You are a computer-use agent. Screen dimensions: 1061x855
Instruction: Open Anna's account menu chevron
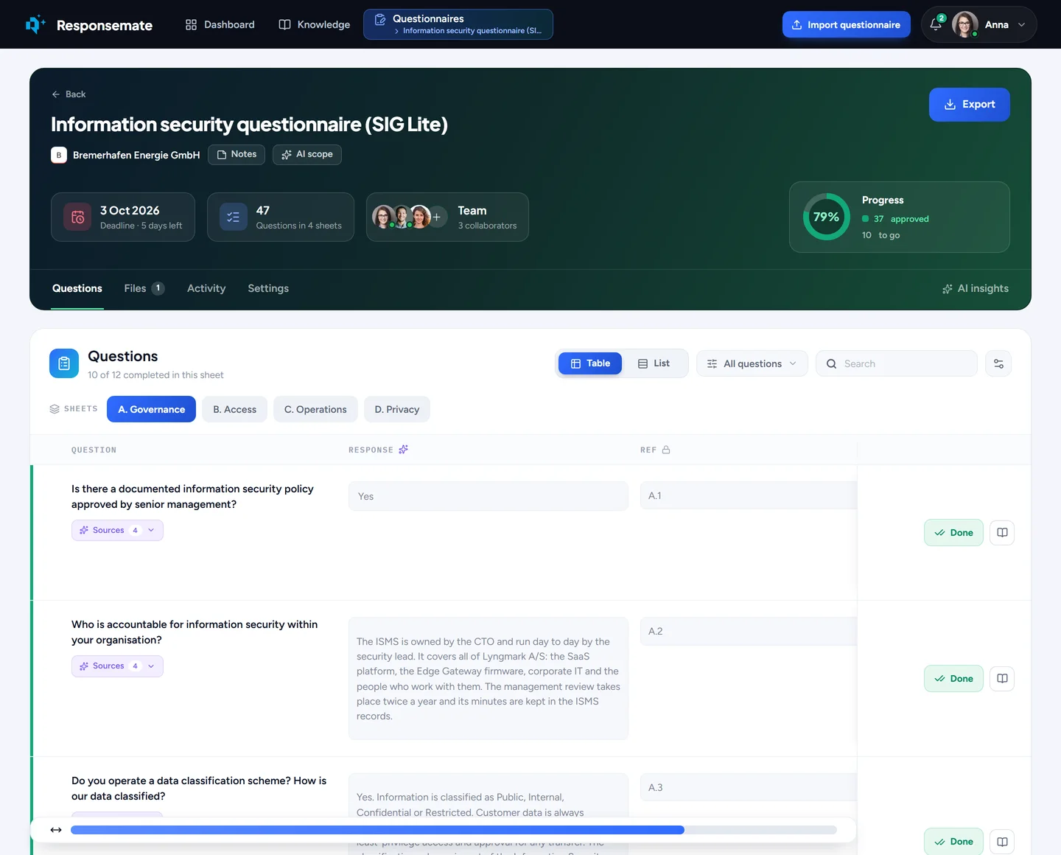1022,24
